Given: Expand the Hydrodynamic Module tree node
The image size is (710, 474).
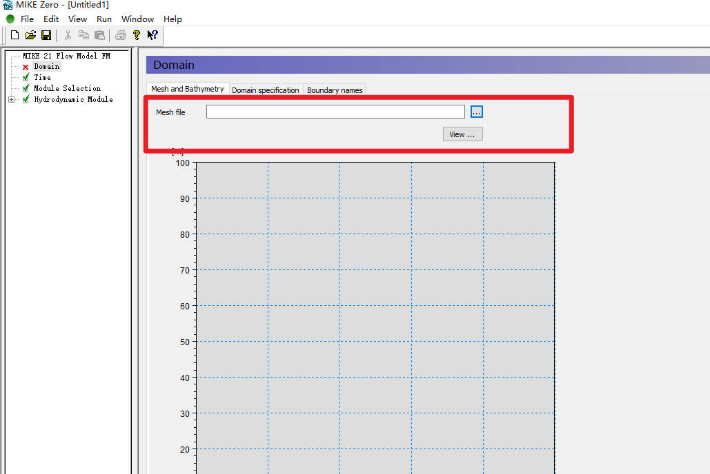Looking at the screenshot, I should 12,100.
